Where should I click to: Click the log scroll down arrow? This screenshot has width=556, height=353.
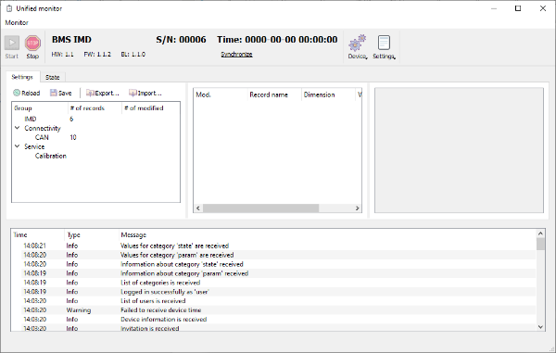pyautogui.click(x=540, y=327)
